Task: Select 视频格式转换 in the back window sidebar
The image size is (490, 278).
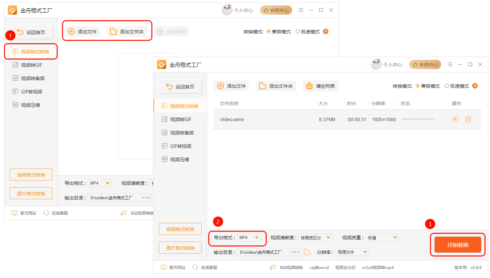Action: [x=31, y=51]
